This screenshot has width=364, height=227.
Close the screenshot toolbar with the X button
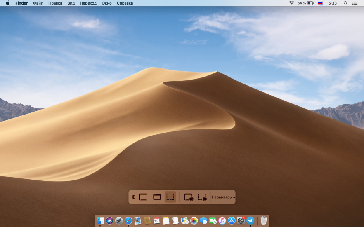pyautogui.click(x=133, y=197)
